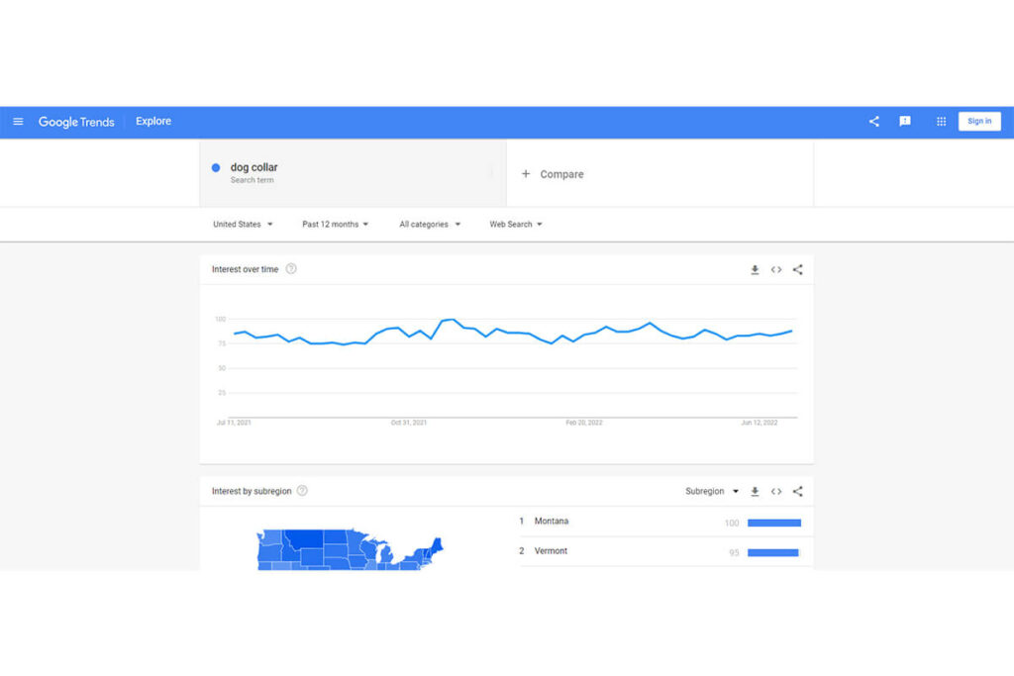
Task: Open the send feedback icon
Action: coord(905,121)
